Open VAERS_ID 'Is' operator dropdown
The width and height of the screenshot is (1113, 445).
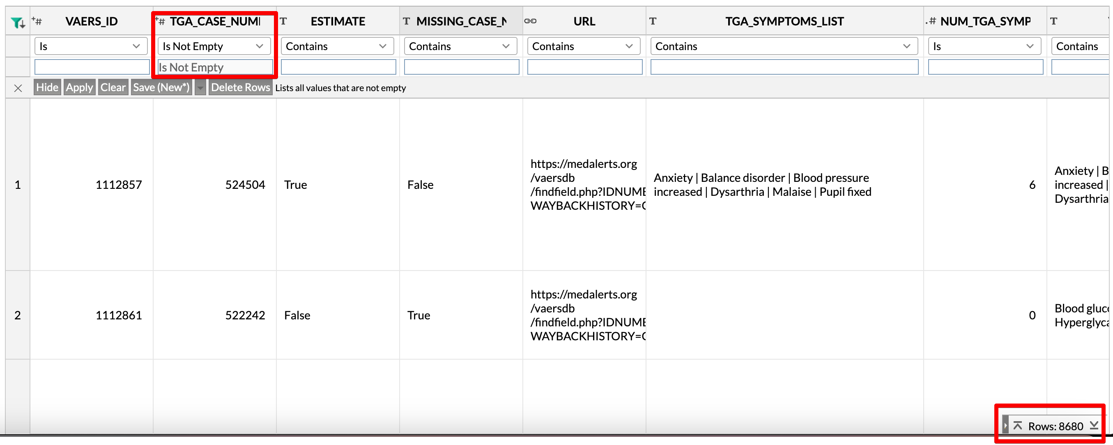[91, 46]
